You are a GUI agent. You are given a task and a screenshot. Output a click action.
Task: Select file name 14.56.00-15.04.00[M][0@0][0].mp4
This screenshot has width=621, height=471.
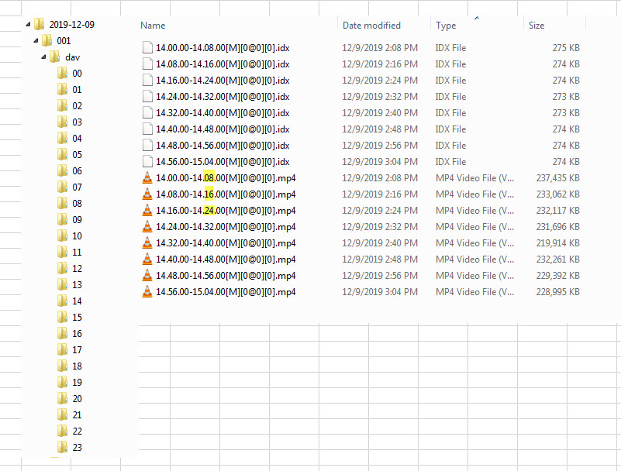pyautogui.click(x=226, y=292)
